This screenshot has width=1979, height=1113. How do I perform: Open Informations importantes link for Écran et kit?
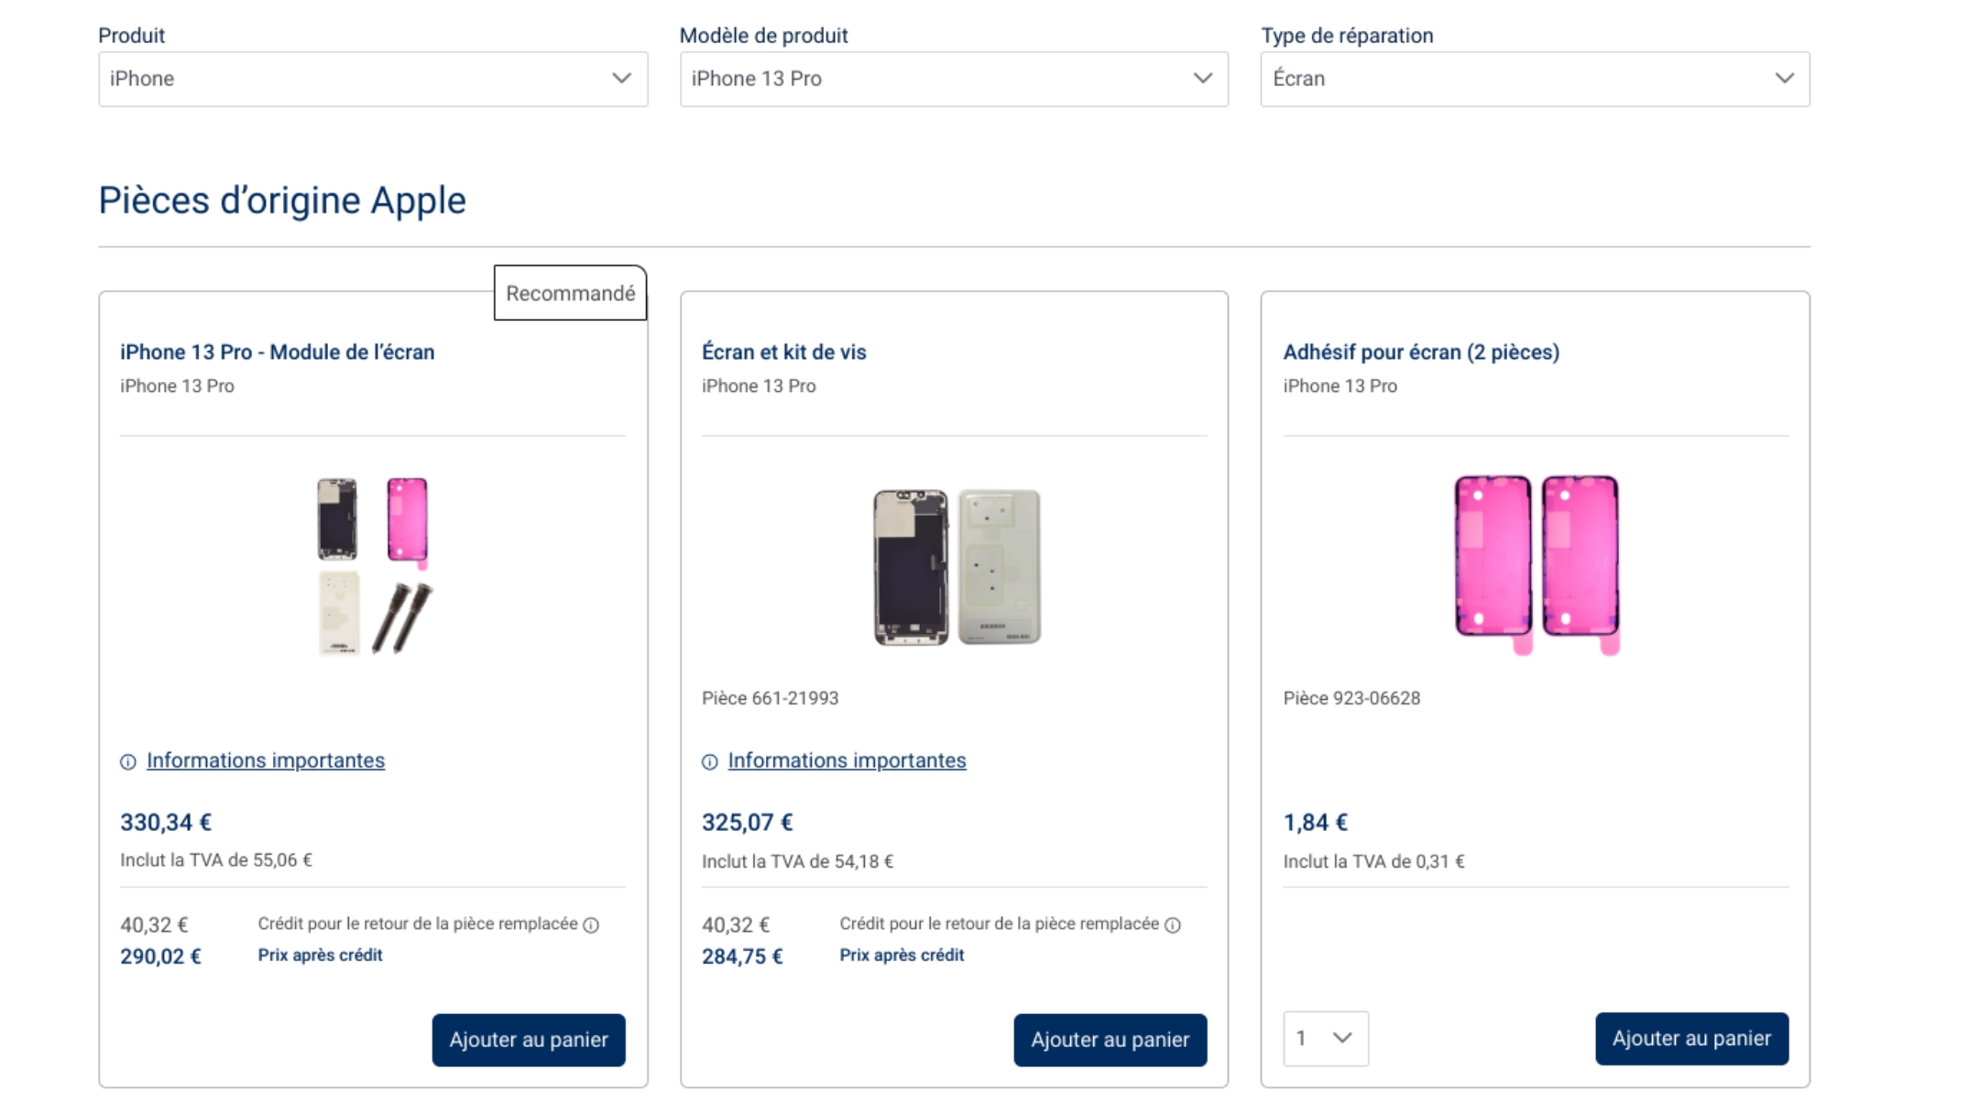(847, 760)
